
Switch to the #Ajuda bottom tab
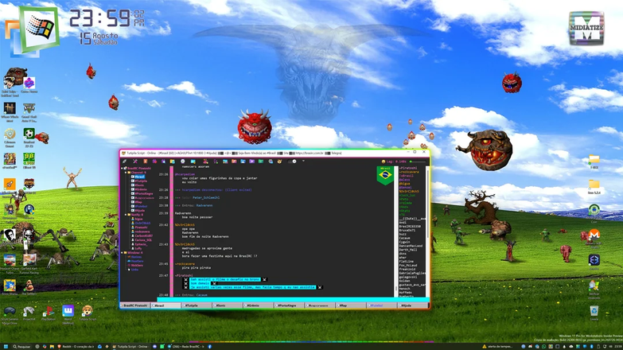(x=412, y=305)
